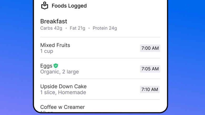
Task: Tap the 7:05 AM time badge
Action: [150, 69]
